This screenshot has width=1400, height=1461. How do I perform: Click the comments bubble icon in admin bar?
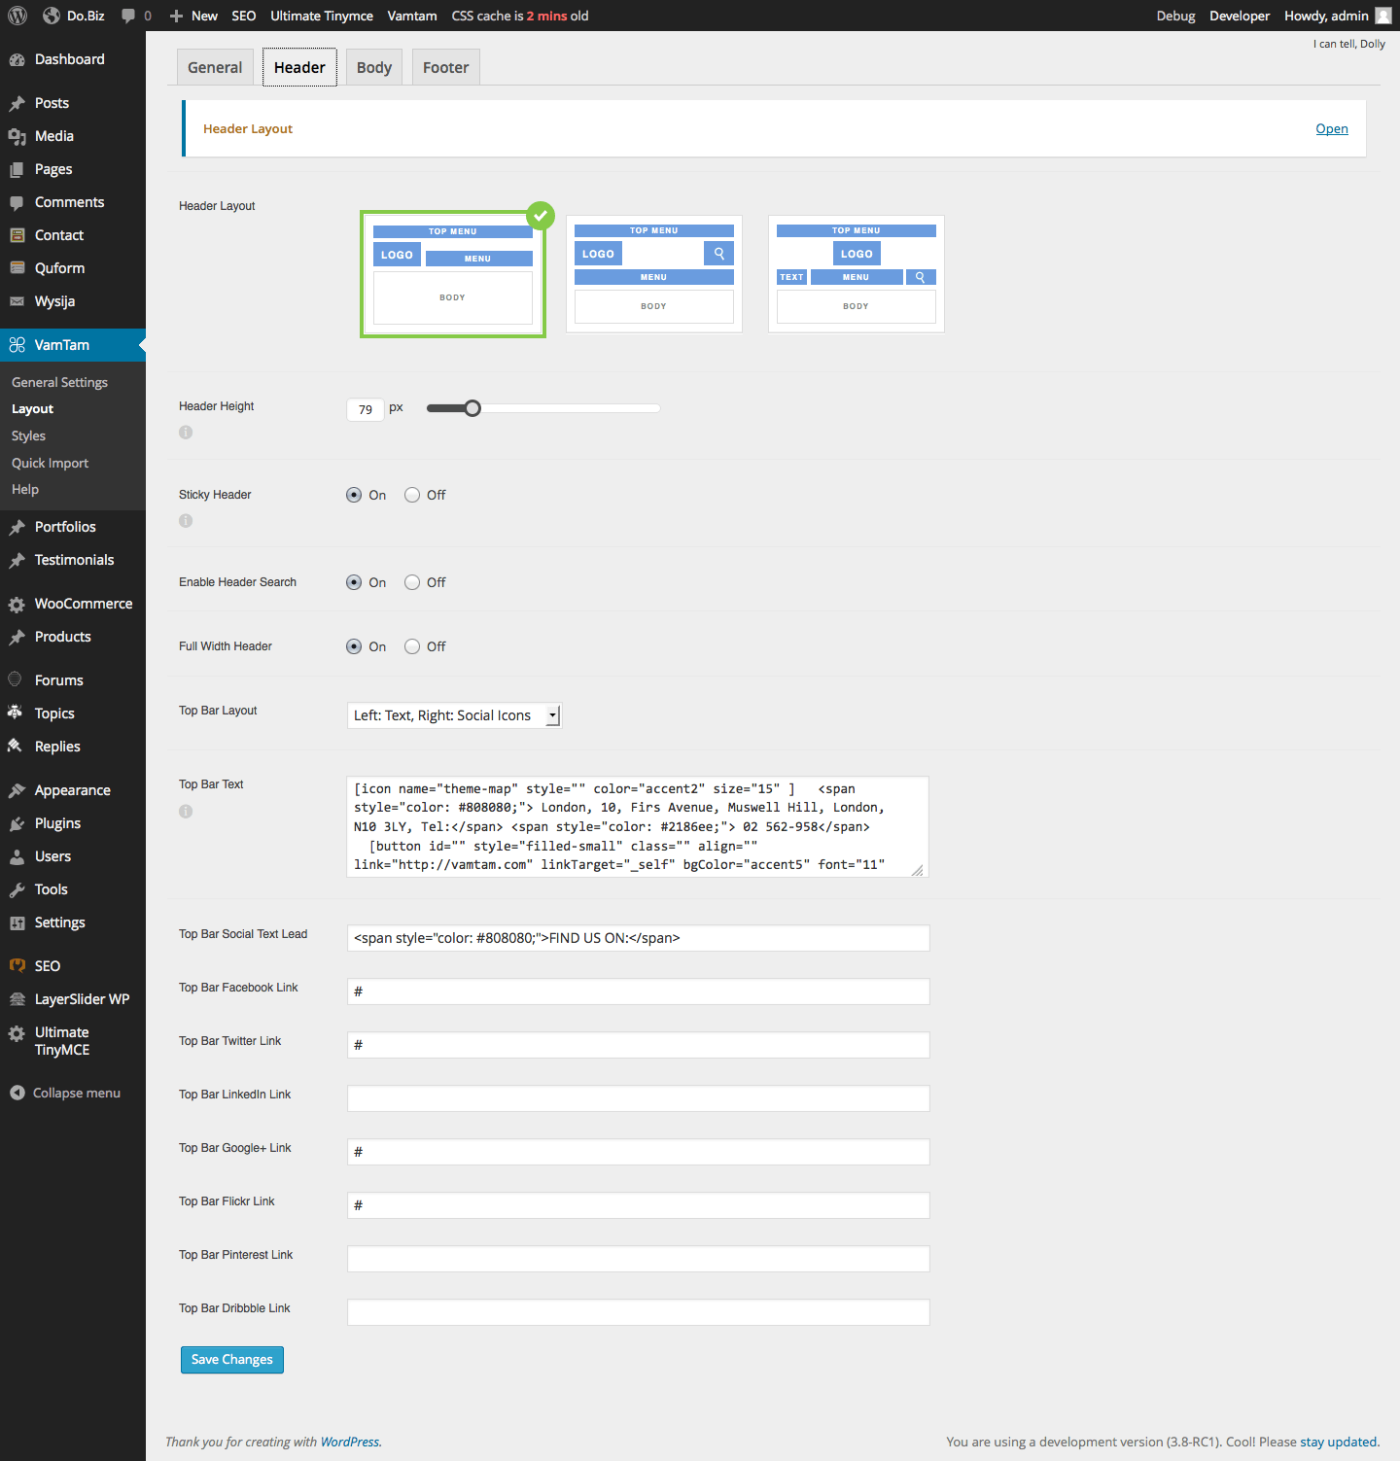128,16
